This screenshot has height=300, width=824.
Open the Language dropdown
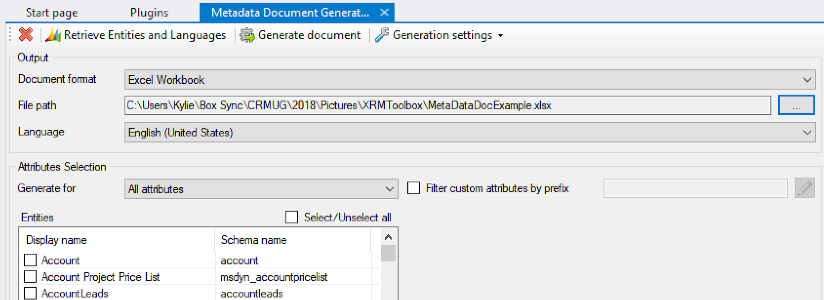[806, 132]
